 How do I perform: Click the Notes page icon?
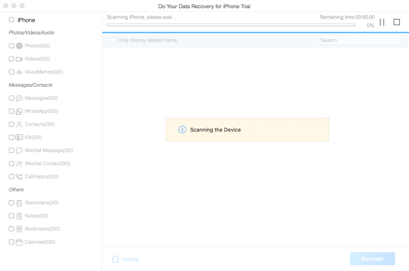pos(19,216)
